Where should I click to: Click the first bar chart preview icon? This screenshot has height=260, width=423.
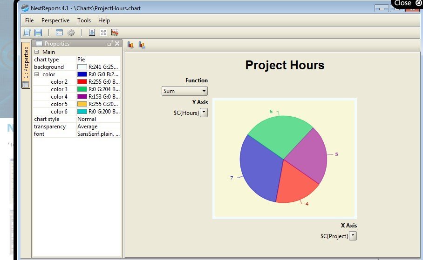click(x=130, y=45)
